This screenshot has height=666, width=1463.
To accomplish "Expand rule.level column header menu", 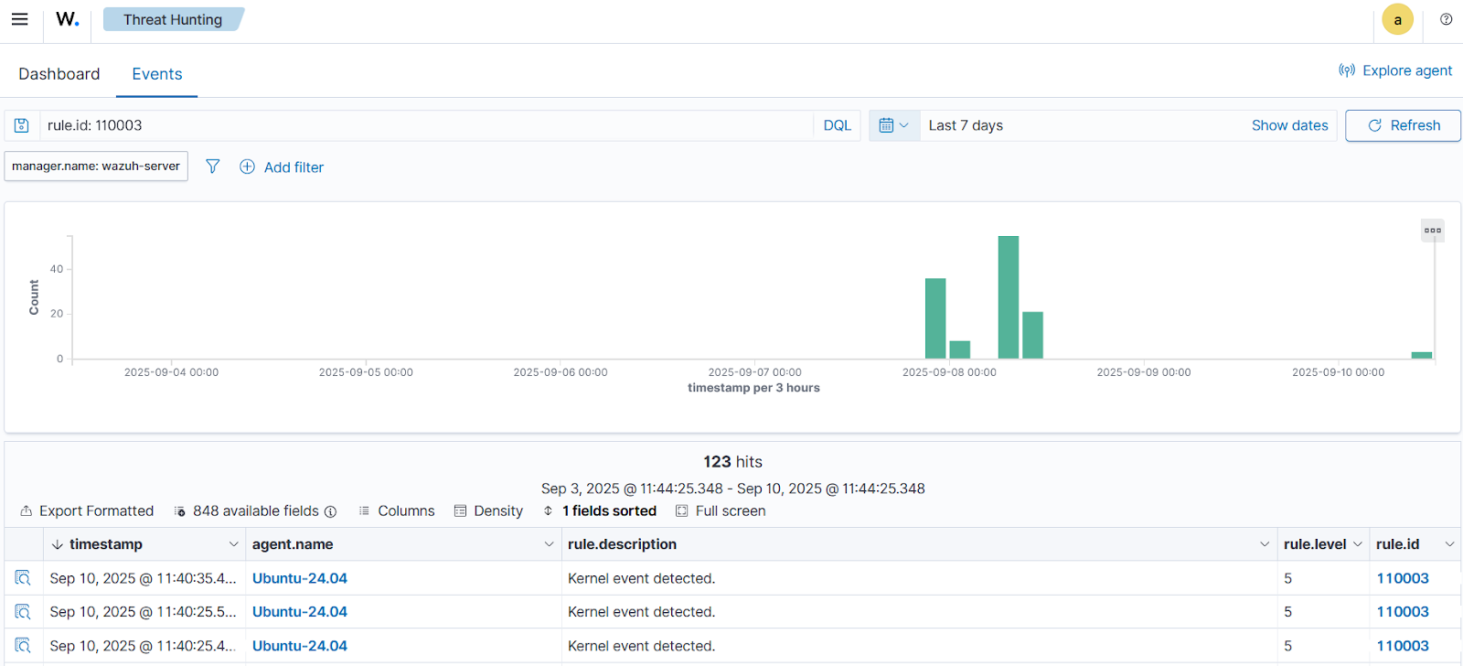I will pyautogui.click(x=1357, y=544).
